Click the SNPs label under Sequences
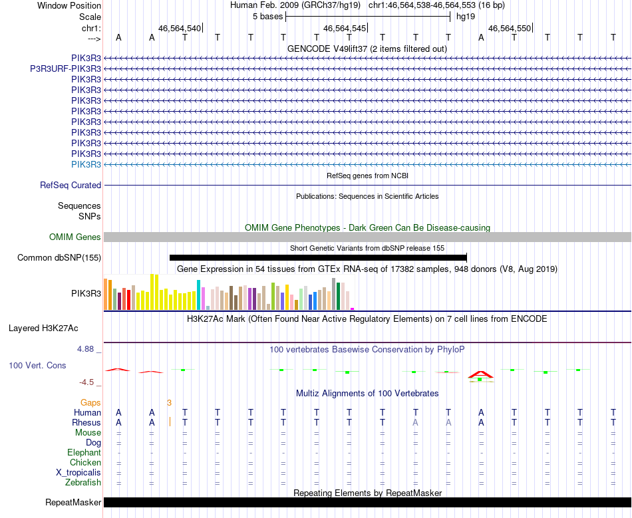This screenshot has width=632, height=518. (x=90, y=216)
